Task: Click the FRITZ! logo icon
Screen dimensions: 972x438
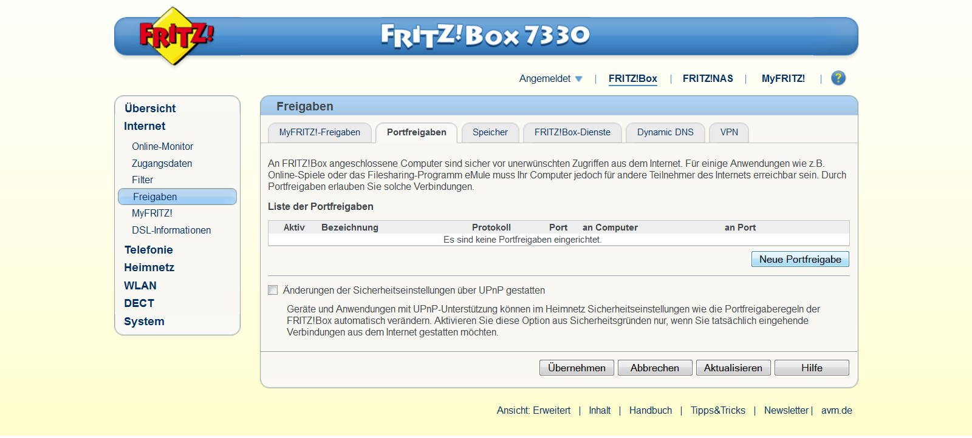Action: click(x=175, y=36)
